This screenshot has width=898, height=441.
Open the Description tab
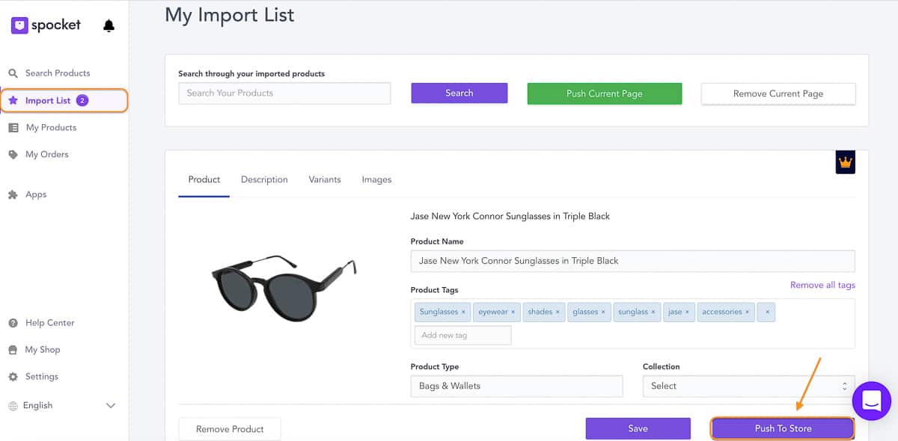coord(263,179)
